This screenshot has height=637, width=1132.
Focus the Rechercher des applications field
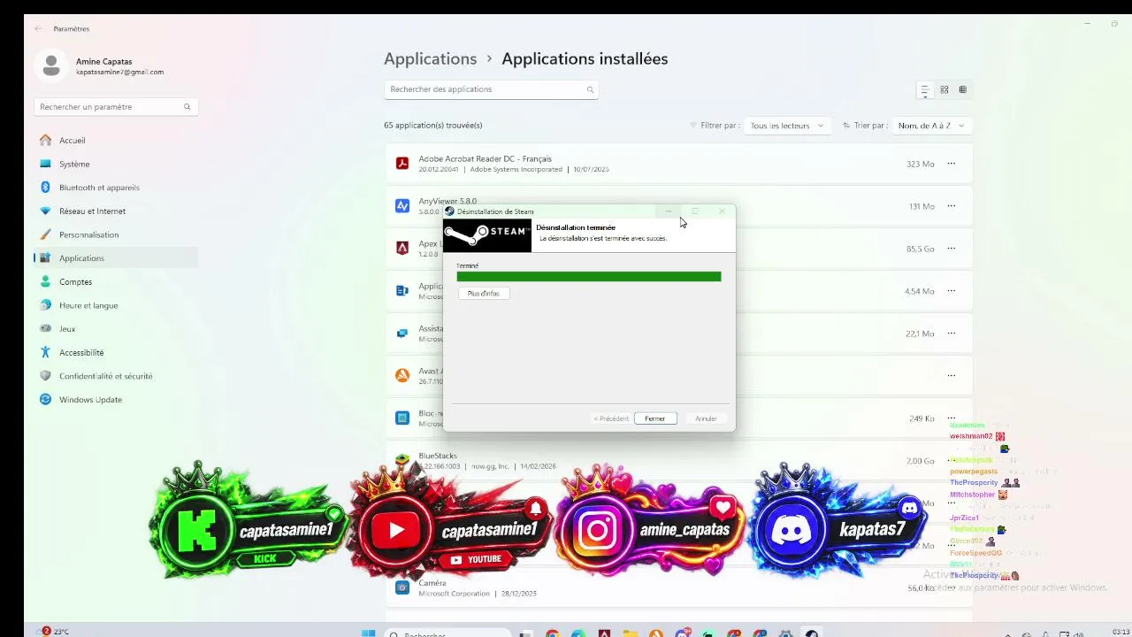pyautogui.click(x=491, y=89)
